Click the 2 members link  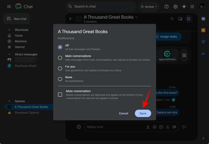tap(90, 22)
